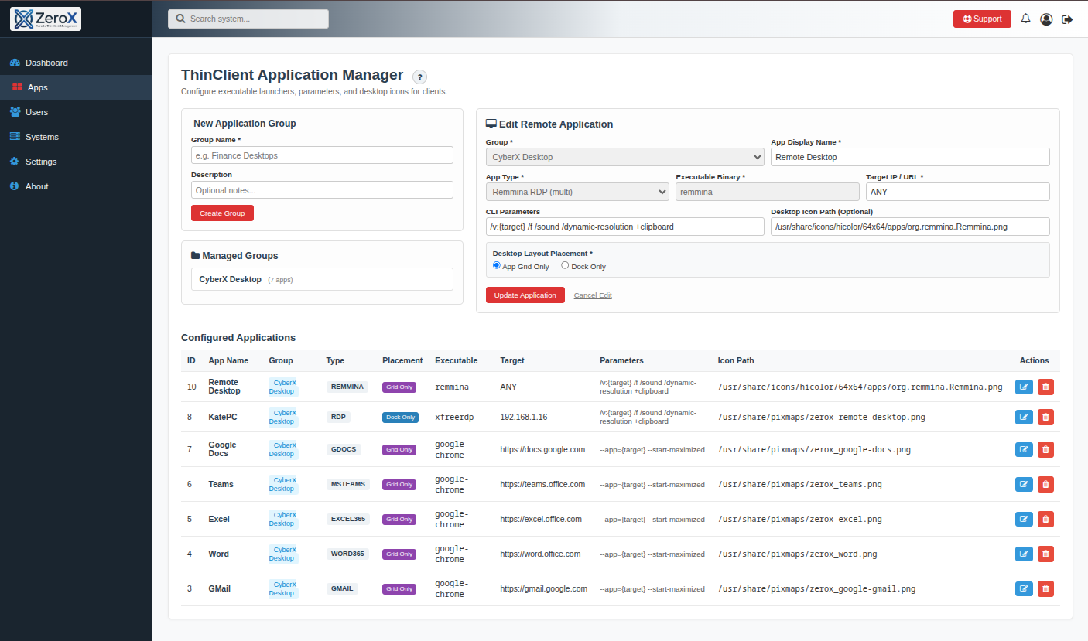Open help question mark beside title
Screen dimensions: 1088x641
pos(419,77)
